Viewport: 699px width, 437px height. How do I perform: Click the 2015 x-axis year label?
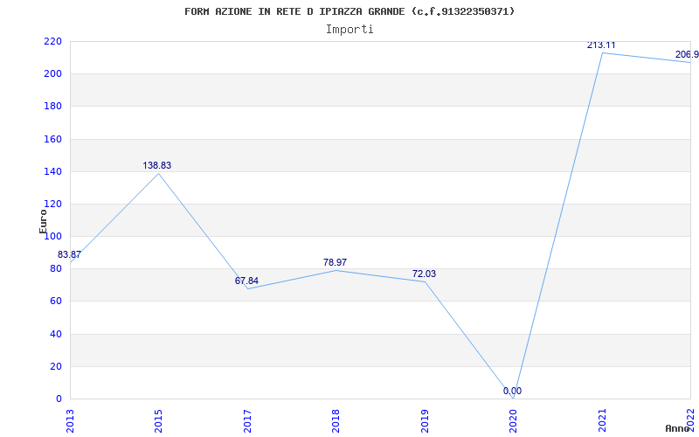158,420
